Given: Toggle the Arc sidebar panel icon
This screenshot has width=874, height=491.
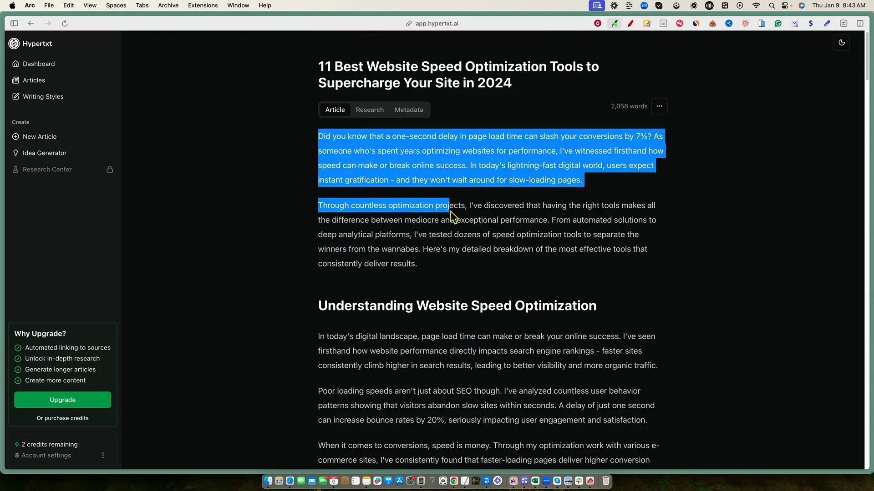Looking at the screenshot, I should 14,23.
